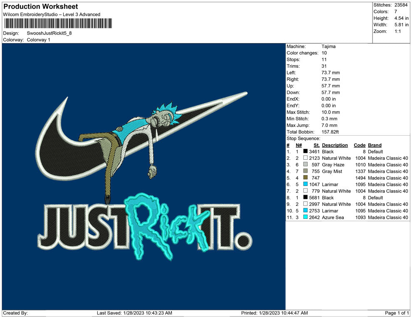Viewport: 412px width, 317px height.
Task: Click the Tajima machine value
Action: click(x=328, y=47)
